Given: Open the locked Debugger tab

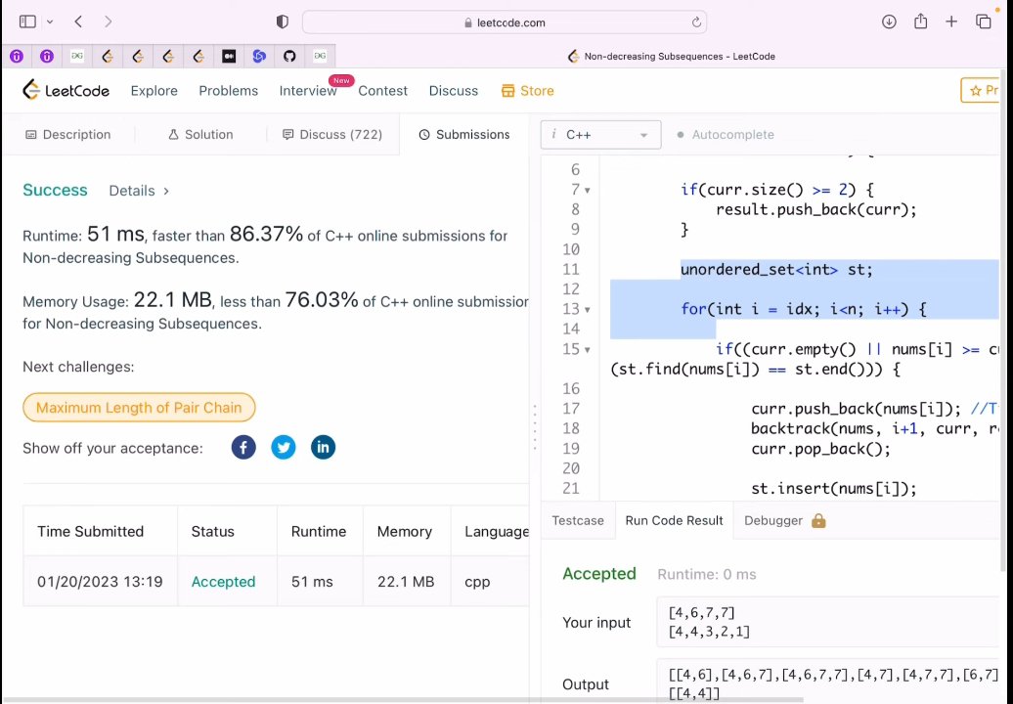Looking at the screenshot, I should (773, 520).
